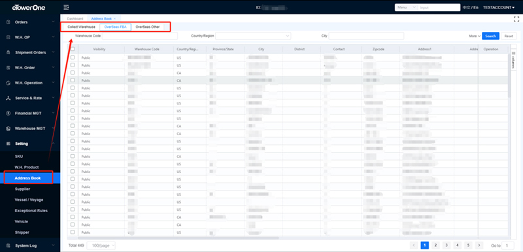This screenshot has width=523, height=252.
Task: Go to page 3
Action: (447, 245)
